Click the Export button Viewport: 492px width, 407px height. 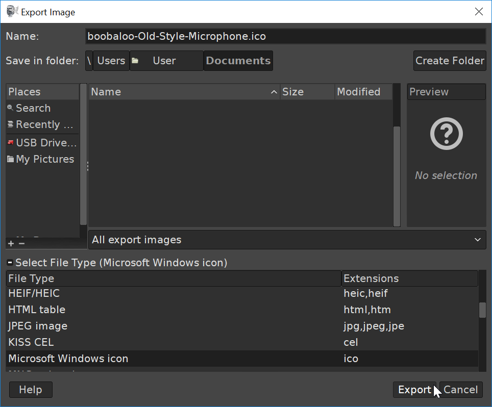[x=414, y=390]
